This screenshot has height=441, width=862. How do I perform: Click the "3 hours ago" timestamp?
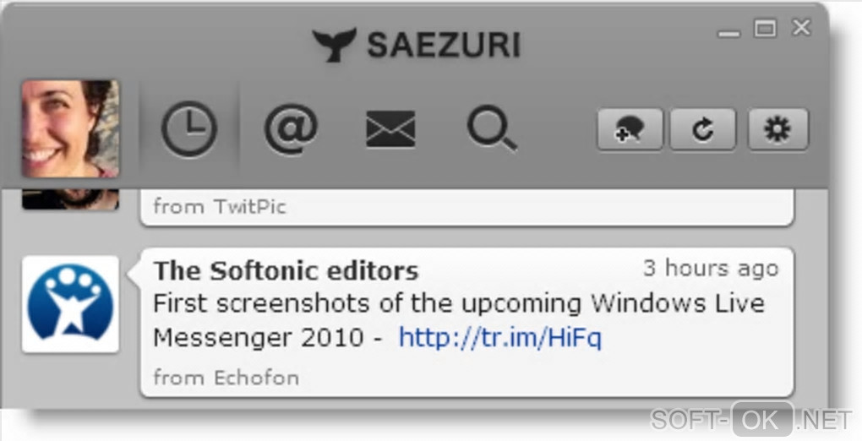(x=710, y=269)
